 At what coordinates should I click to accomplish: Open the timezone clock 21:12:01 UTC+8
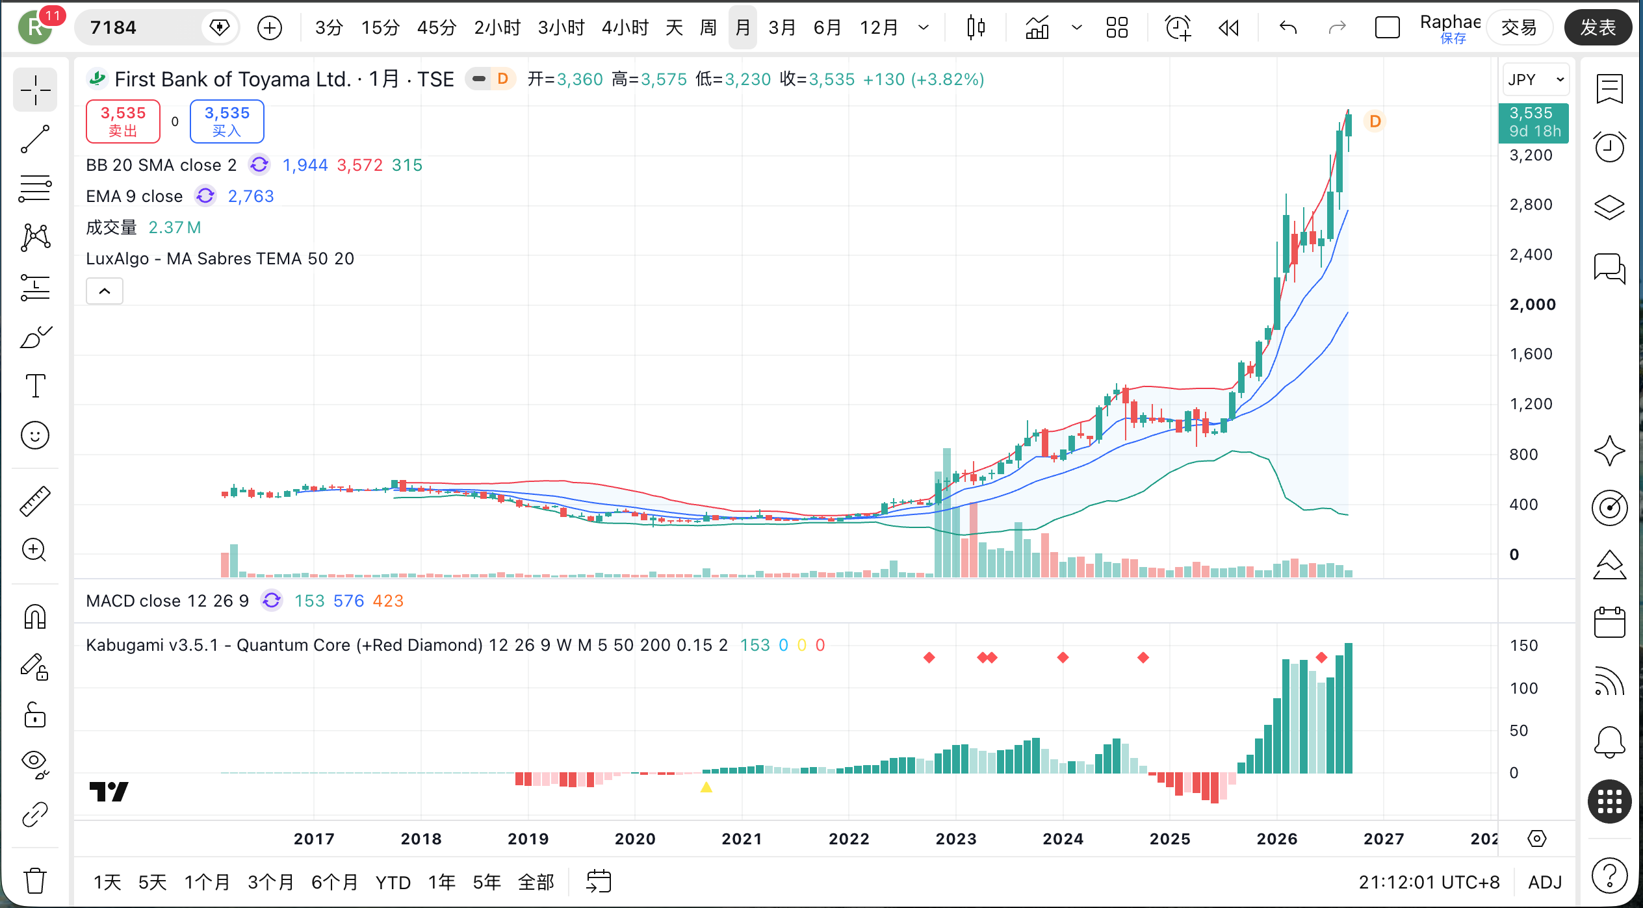click(x=1429, y=882)
